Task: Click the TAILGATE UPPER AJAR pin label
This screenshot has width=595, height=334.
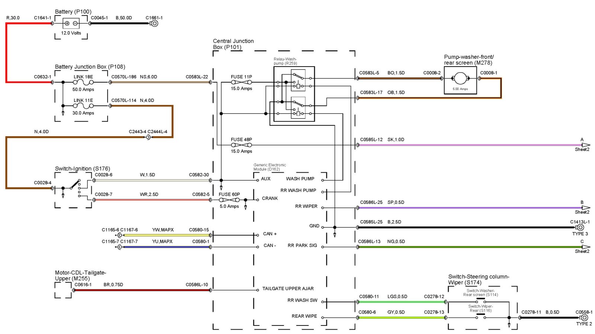Action: (x=288, y=289)
